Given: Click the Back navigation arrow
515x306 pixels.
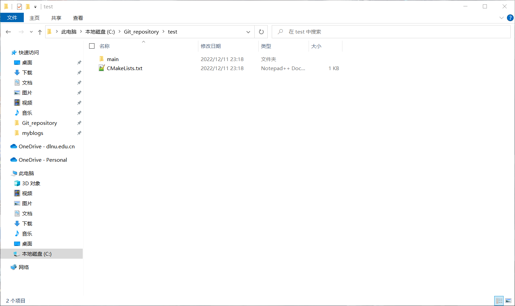Looking at the screenshot, I should click(8, 32).
